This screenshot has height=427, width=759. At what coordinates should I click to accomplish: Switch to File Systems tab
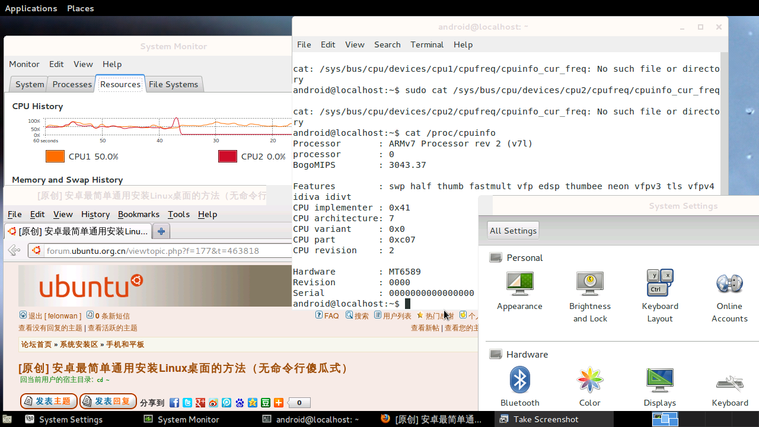[173, 84]
